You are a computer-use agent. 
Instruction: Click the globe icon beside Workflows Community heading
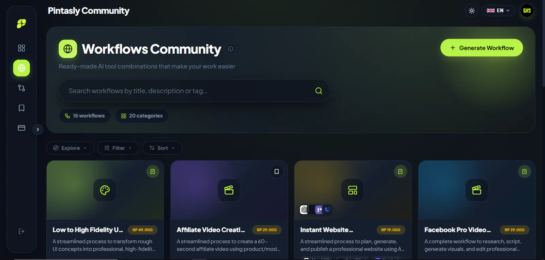click(x=68, y=49)
